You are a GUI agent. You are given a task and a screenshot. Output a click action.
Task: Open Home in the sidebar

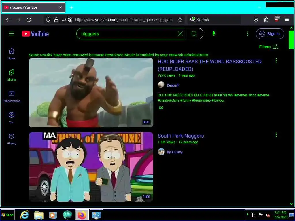click(x=12, y=54)
